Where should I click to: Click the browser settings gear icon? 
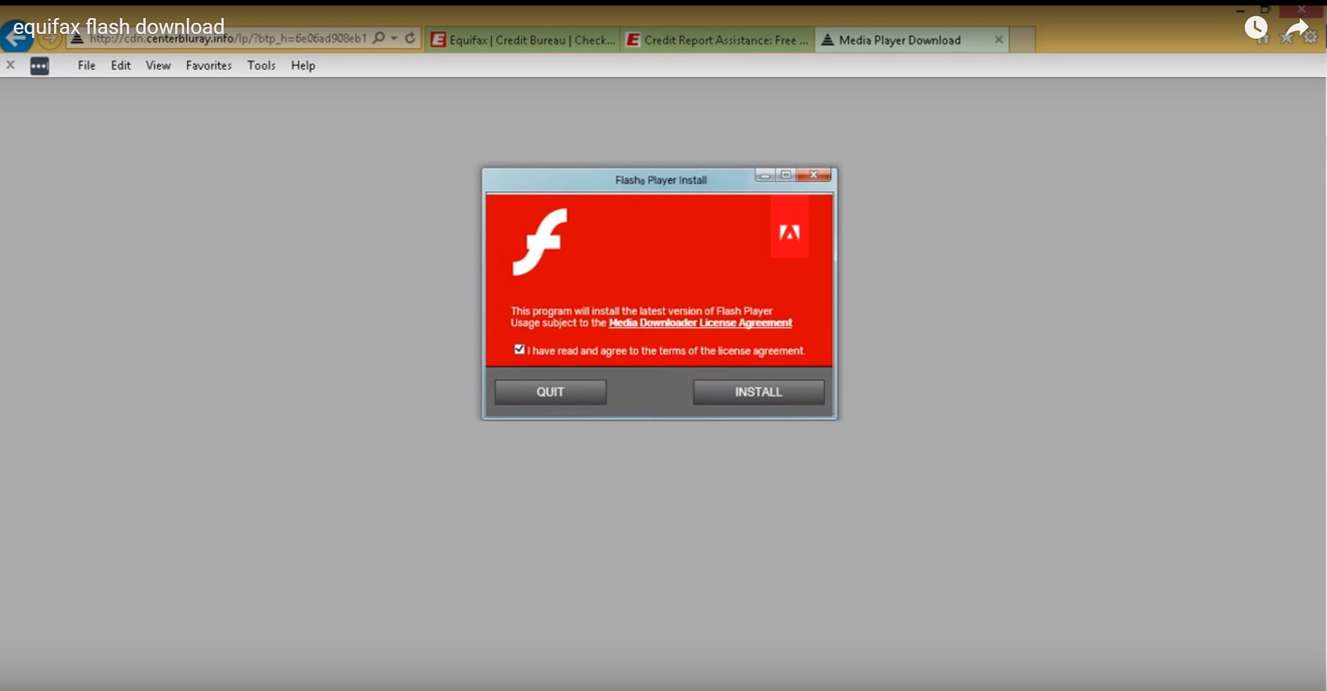[1311, 38]
